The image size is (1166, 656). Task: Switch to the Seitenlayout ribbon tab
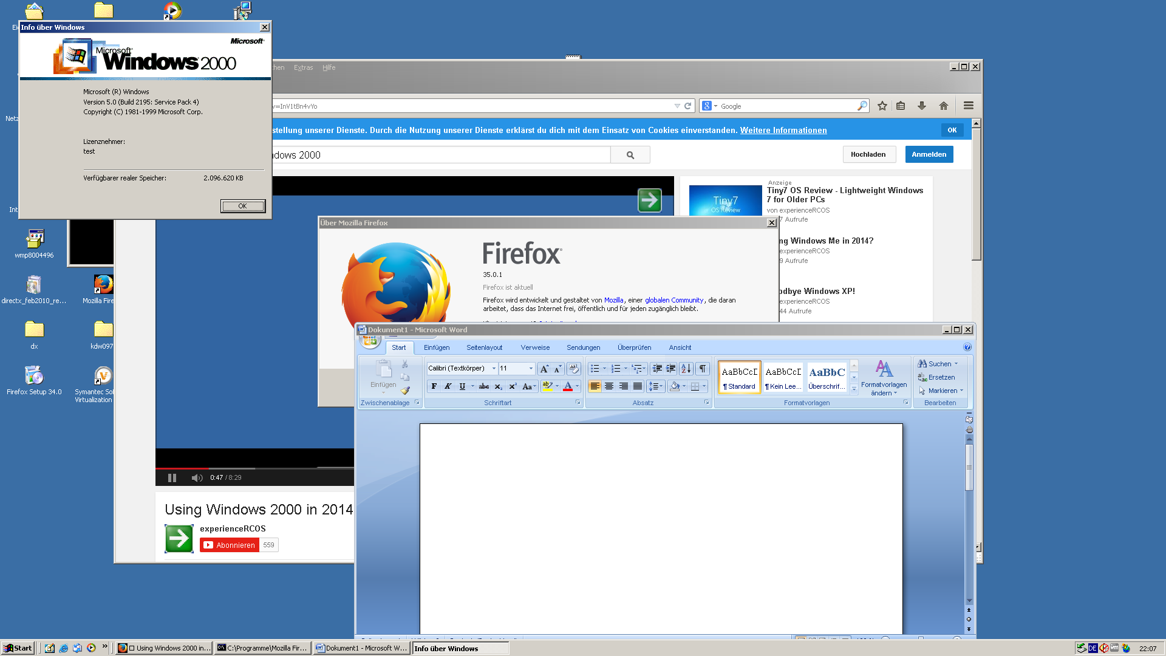coord(484,347)
